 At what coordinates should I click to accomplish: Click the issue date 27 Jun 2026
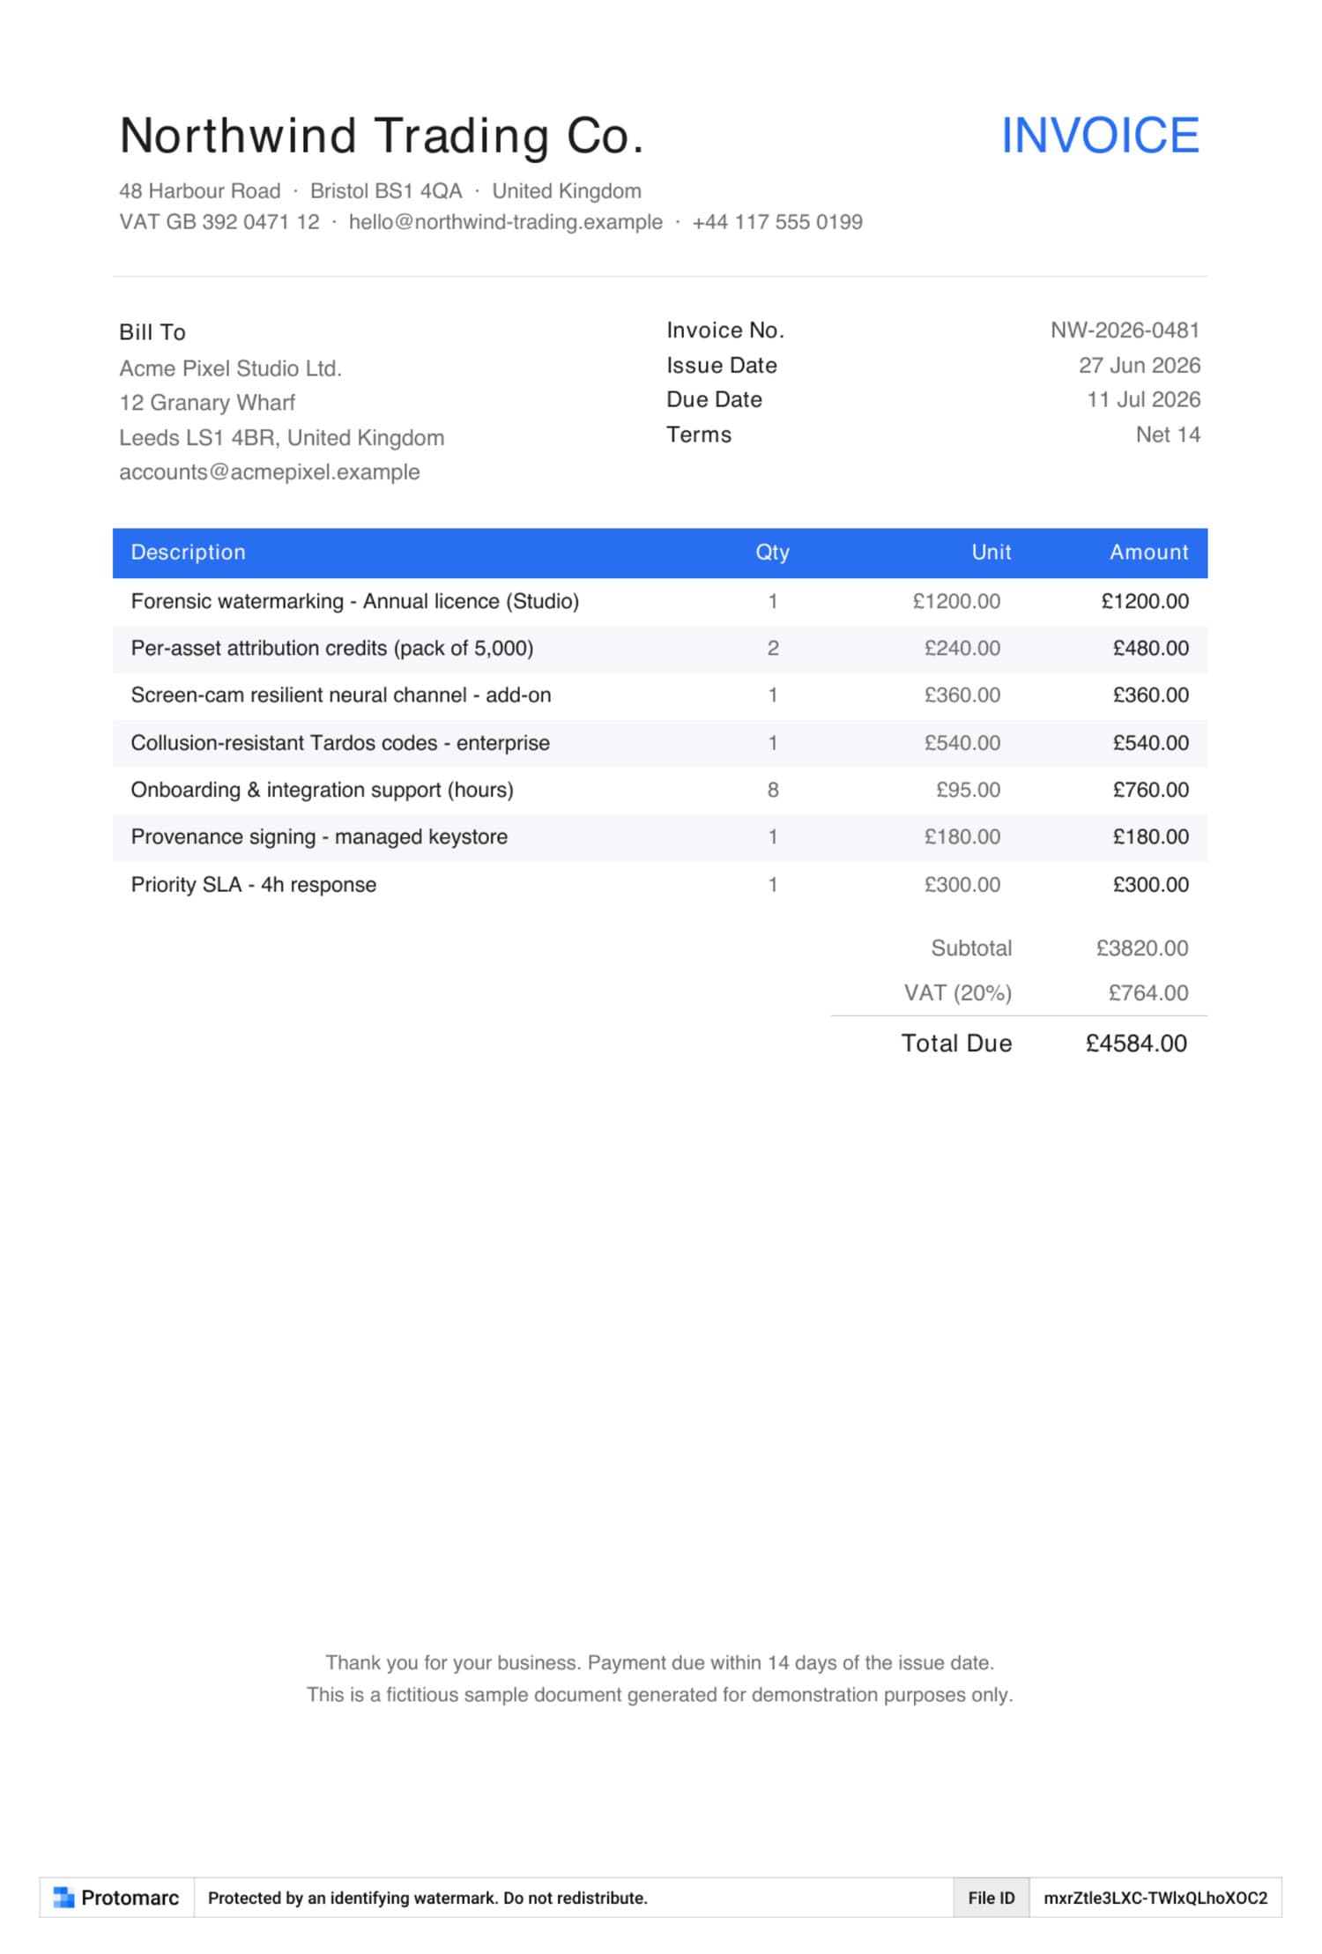tap(1140, 366)
